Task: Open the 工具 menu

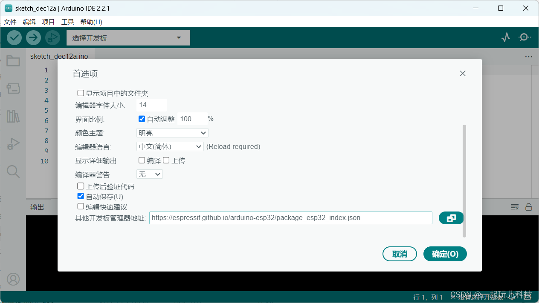Action: point(68,22)
